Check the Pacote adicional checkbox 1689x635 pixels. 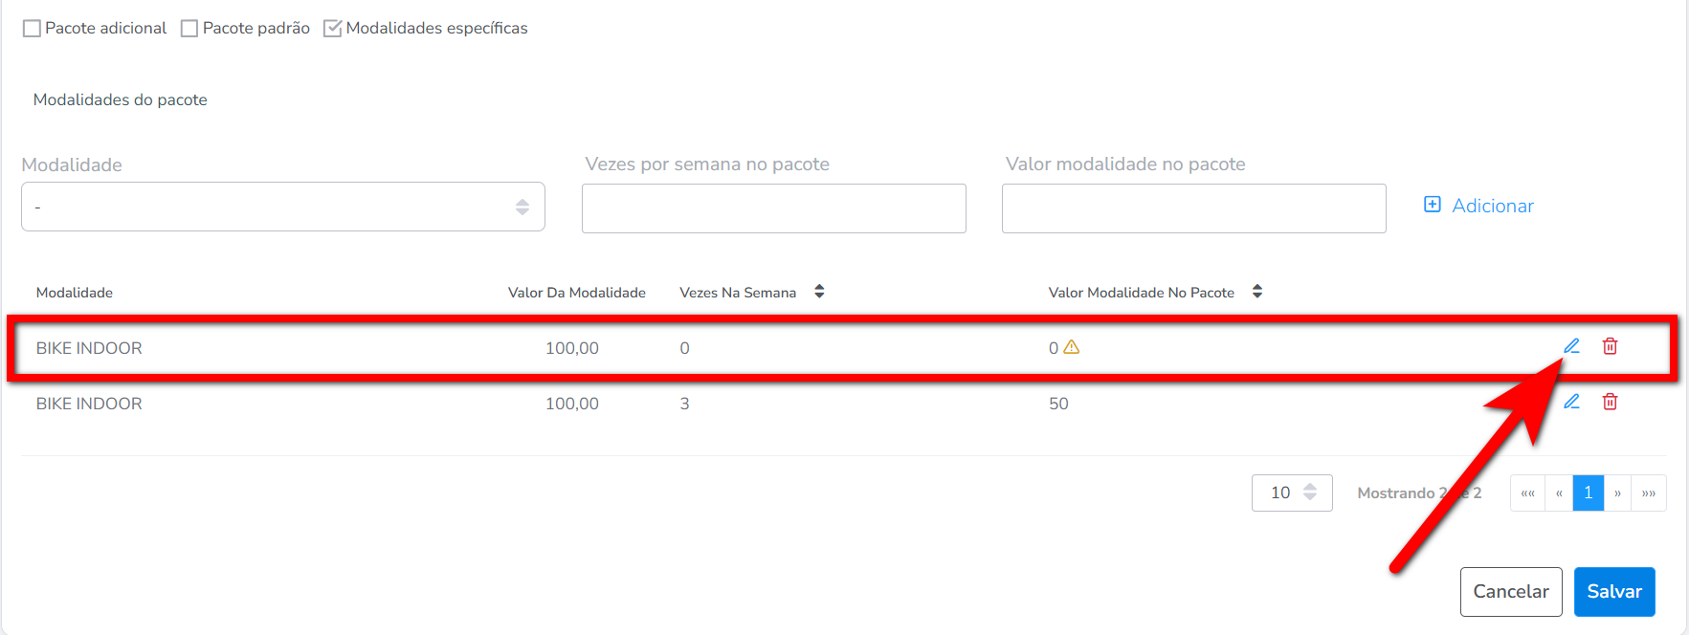coord(33,29)
